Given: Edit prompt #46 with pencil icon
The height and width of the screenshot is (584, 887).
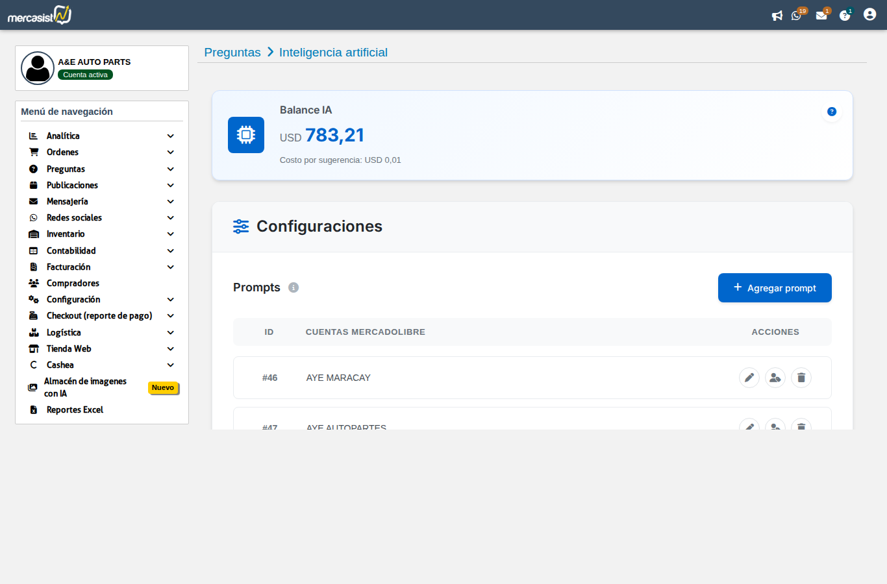Looking at the screenshot, I should (749, 378).
